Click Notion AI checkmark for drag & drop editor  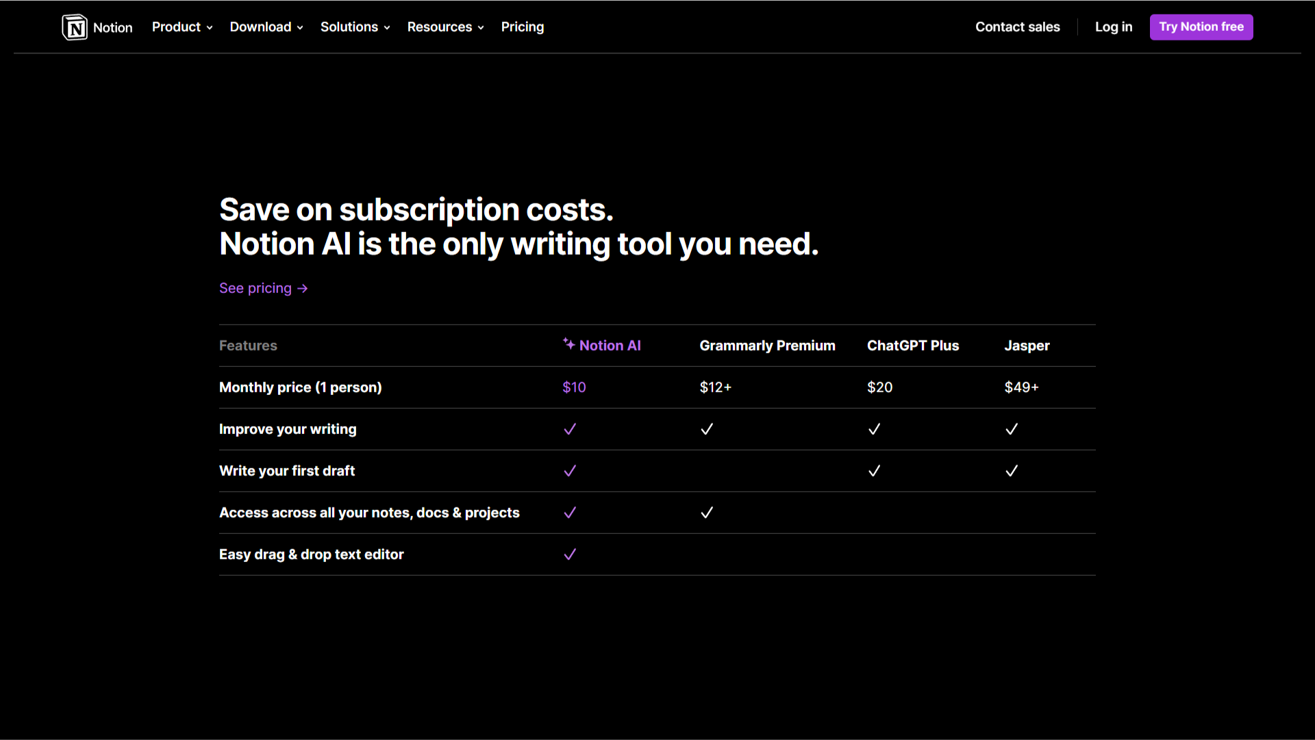[x=570, y=554]
